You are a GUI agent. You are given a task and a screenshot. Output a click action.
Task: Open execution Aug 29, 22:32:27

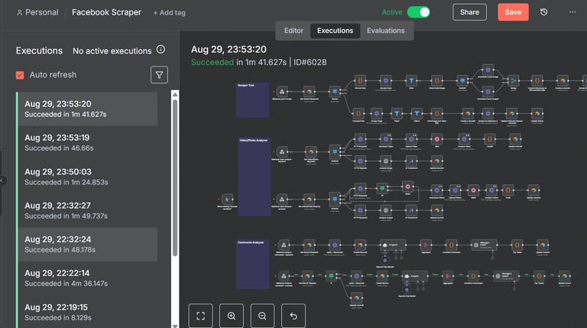point(88,210)
